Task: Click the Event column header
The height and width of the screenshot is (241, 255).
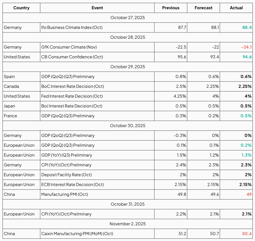Action: click(97, 8)
